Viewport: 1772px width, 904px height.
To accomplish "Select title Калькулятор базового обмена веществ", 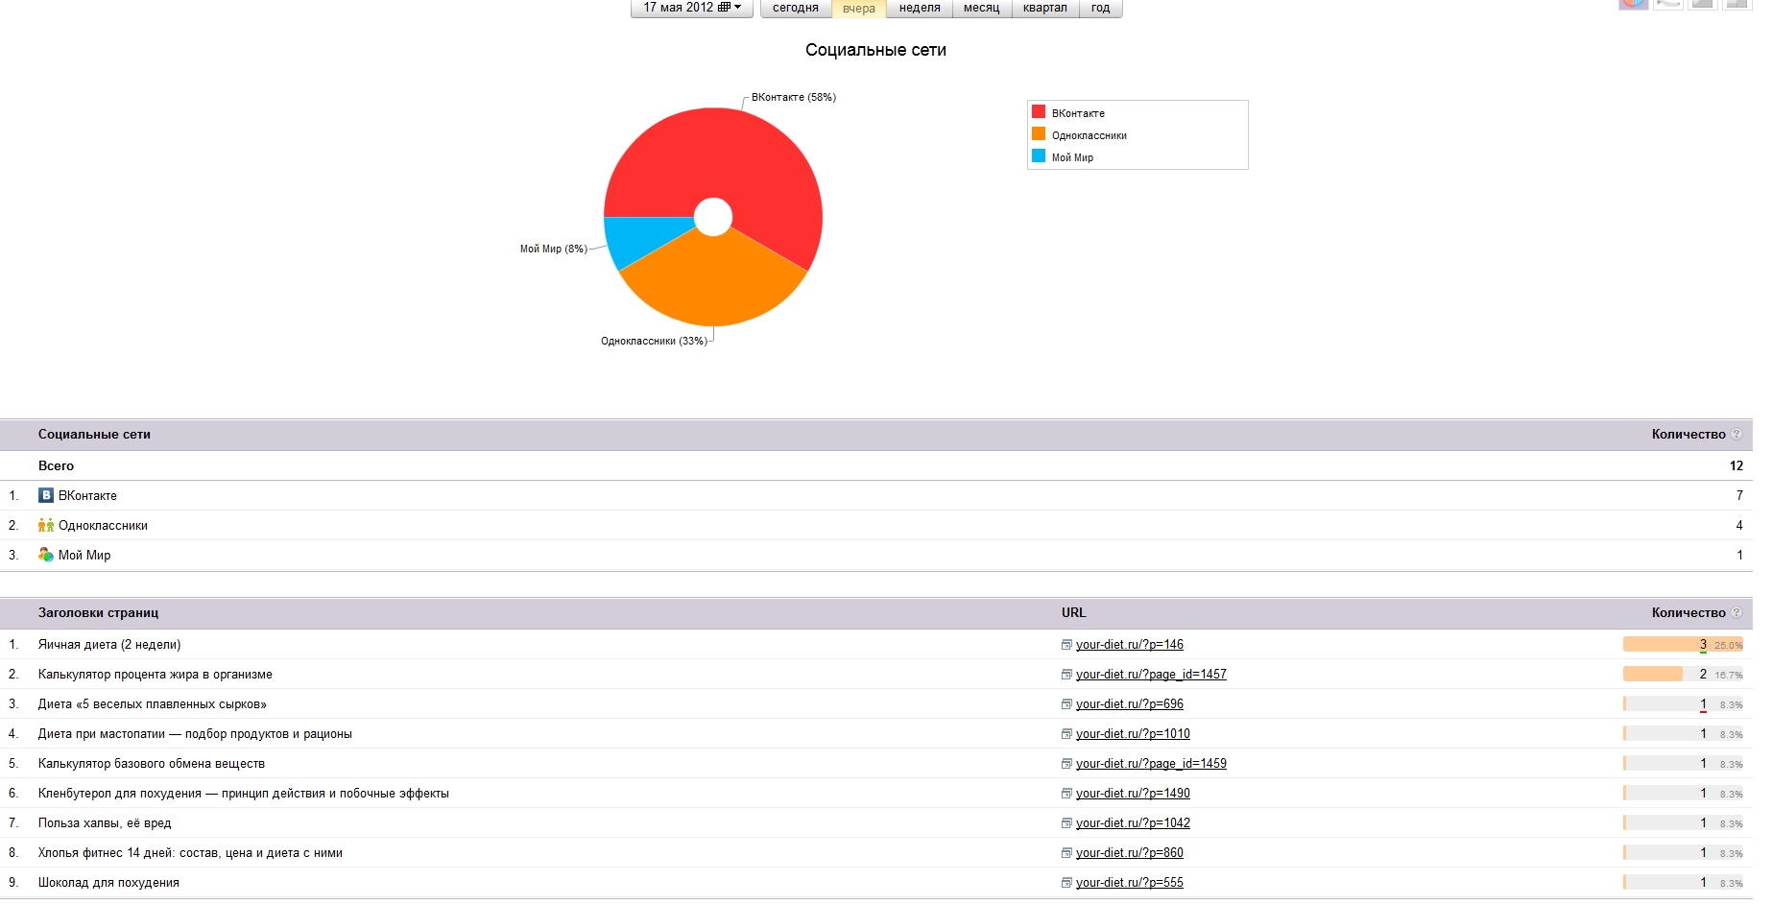I will click(152, 764).
